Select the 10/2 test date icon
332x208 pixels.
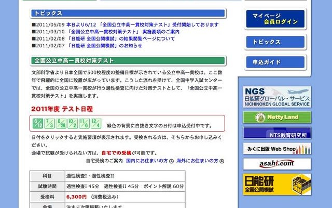coord(73,123)
